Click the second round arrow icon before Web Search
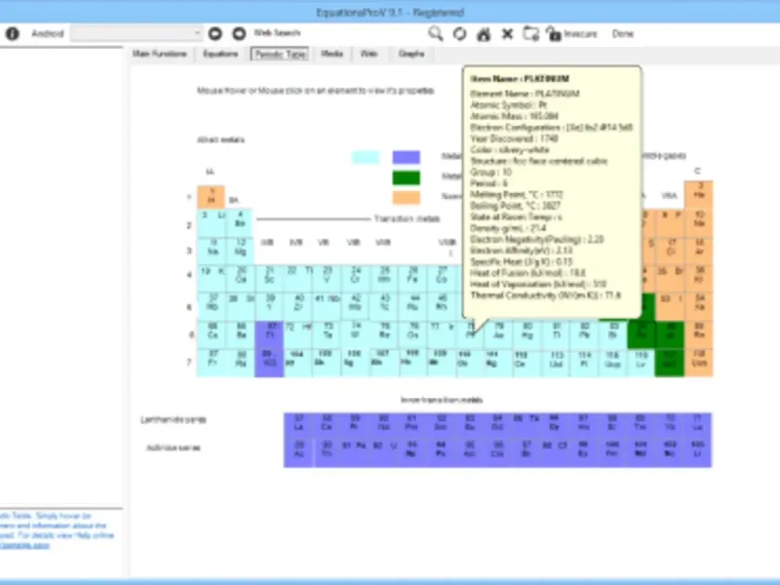Image resolution: width=780 pixels, height=585 pixels. (x=239, y=34)
